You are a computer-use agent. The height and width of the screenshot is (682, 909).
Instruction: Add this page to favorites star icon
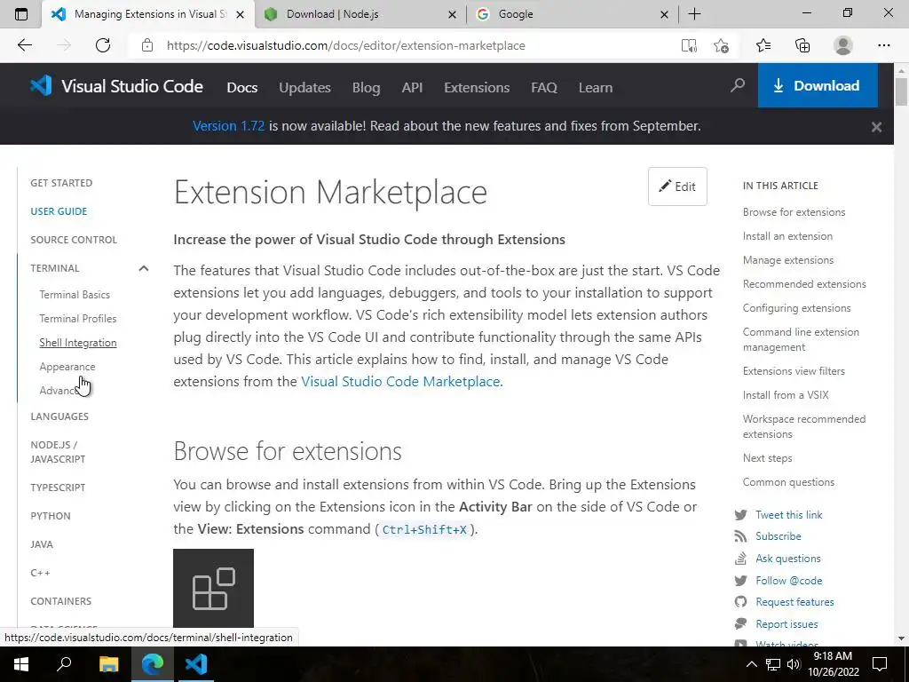click(x=721, y=46)
